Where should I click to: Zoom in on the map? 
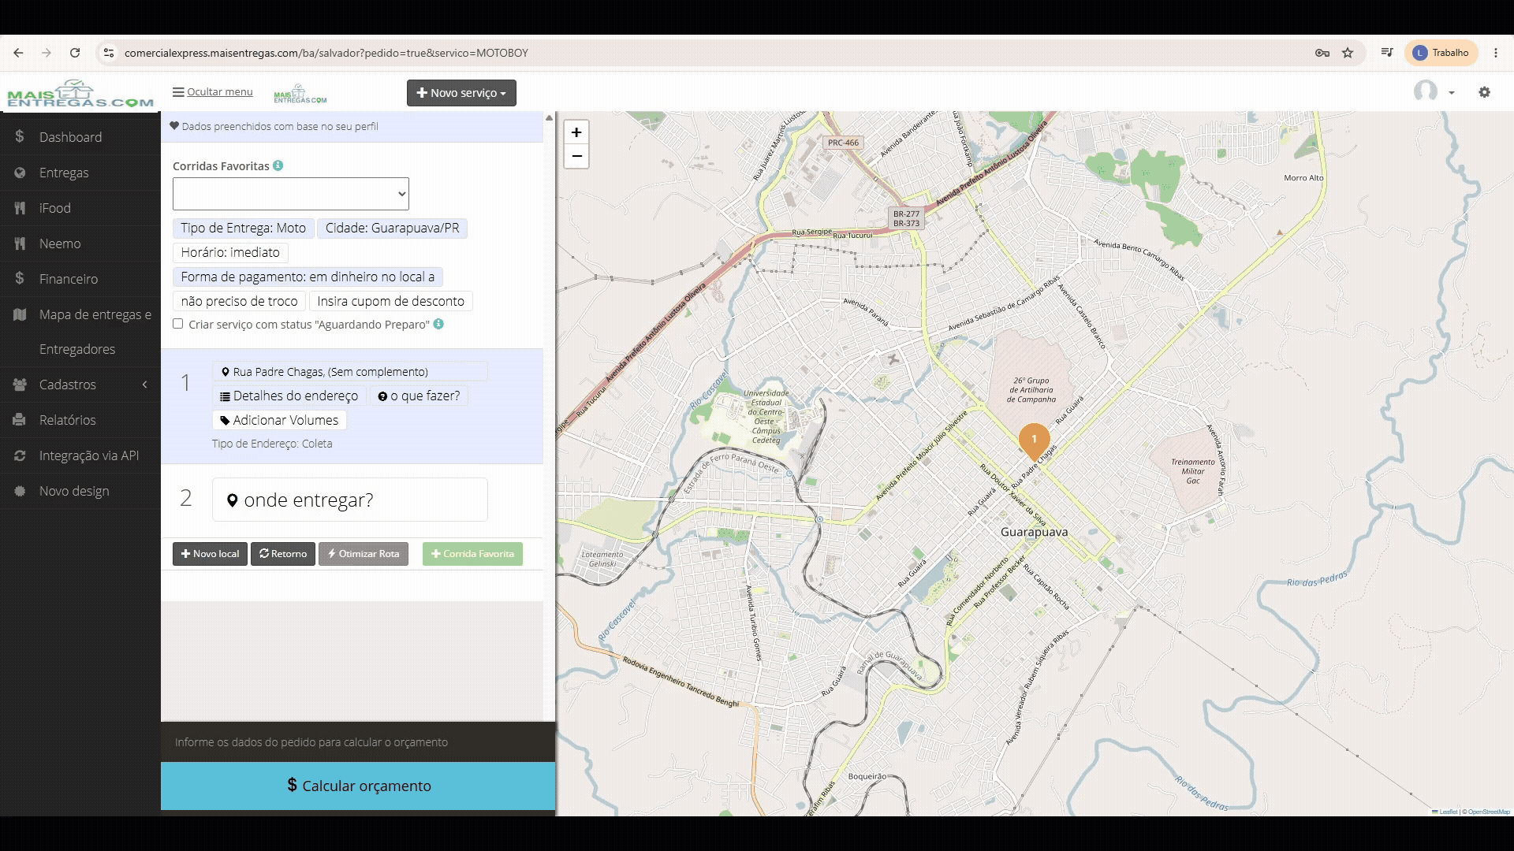[x=576, y=132]
